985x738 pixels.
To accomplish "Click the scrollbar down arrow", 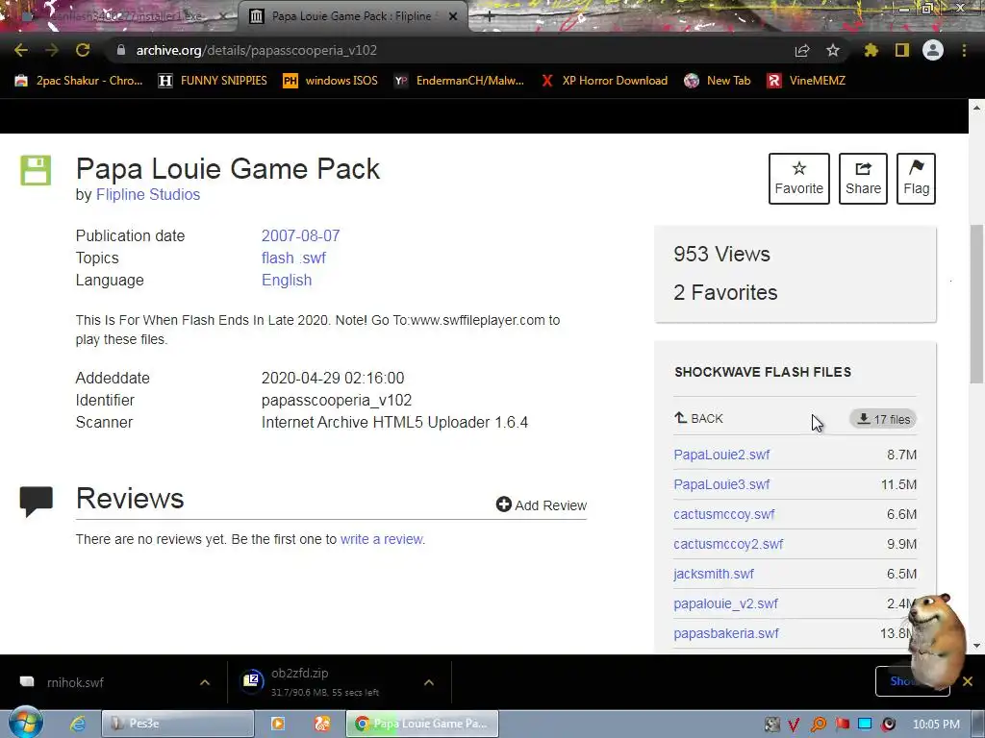I will [976, 645].
